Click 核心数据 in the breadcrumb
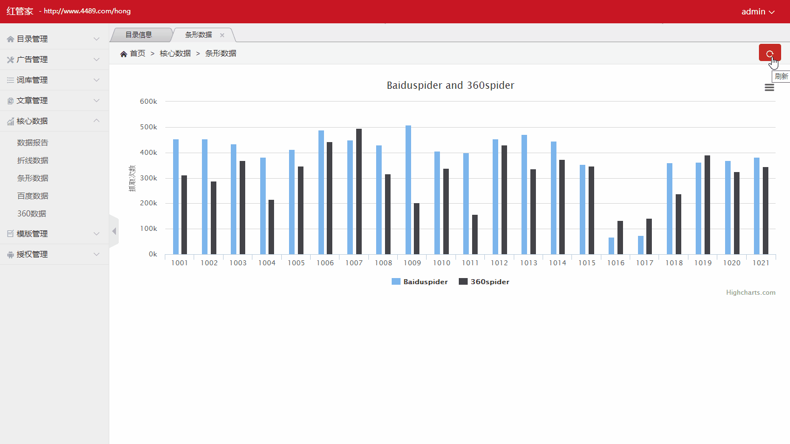This screenshot has height=444, width=790. click(175, 53)
